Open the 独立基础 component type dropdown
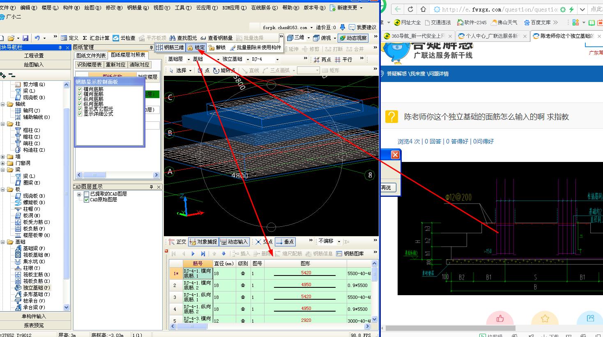The width and height of the screenshot is (603, 337). point(248,59)
